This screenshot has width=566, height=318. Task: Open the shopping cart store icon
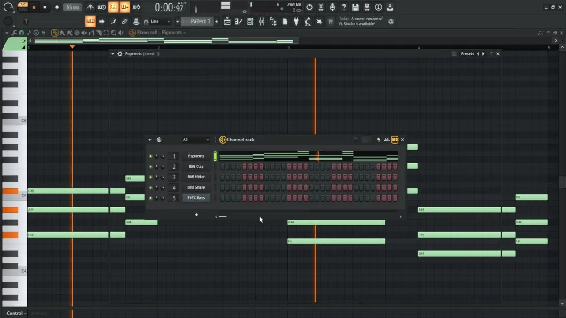pyautogui.click(x=330, y=21)
